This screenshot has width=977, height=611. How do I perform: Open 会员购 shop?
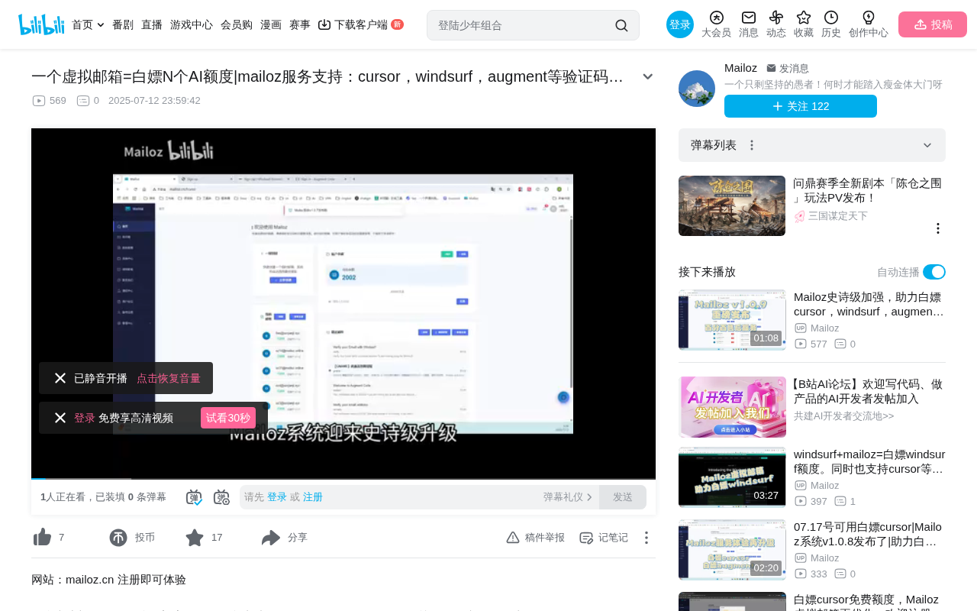pyautogui.click(x=237, y=24)
